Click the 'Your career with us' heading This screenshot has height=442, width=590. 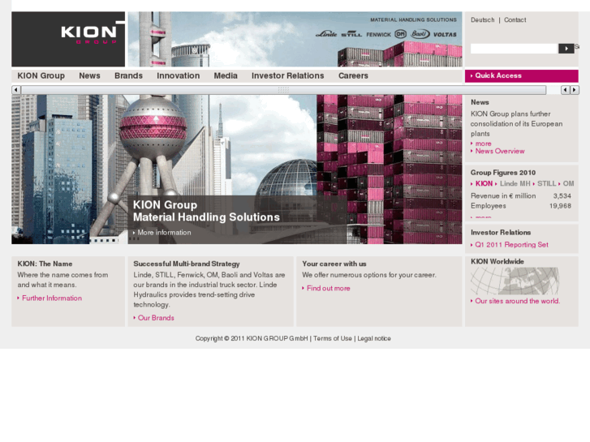pyautogui.click(x=334, y=264)
